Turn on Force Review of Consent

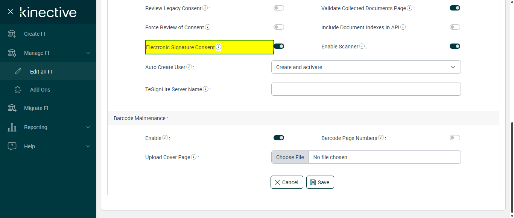(x=279, y=27)
